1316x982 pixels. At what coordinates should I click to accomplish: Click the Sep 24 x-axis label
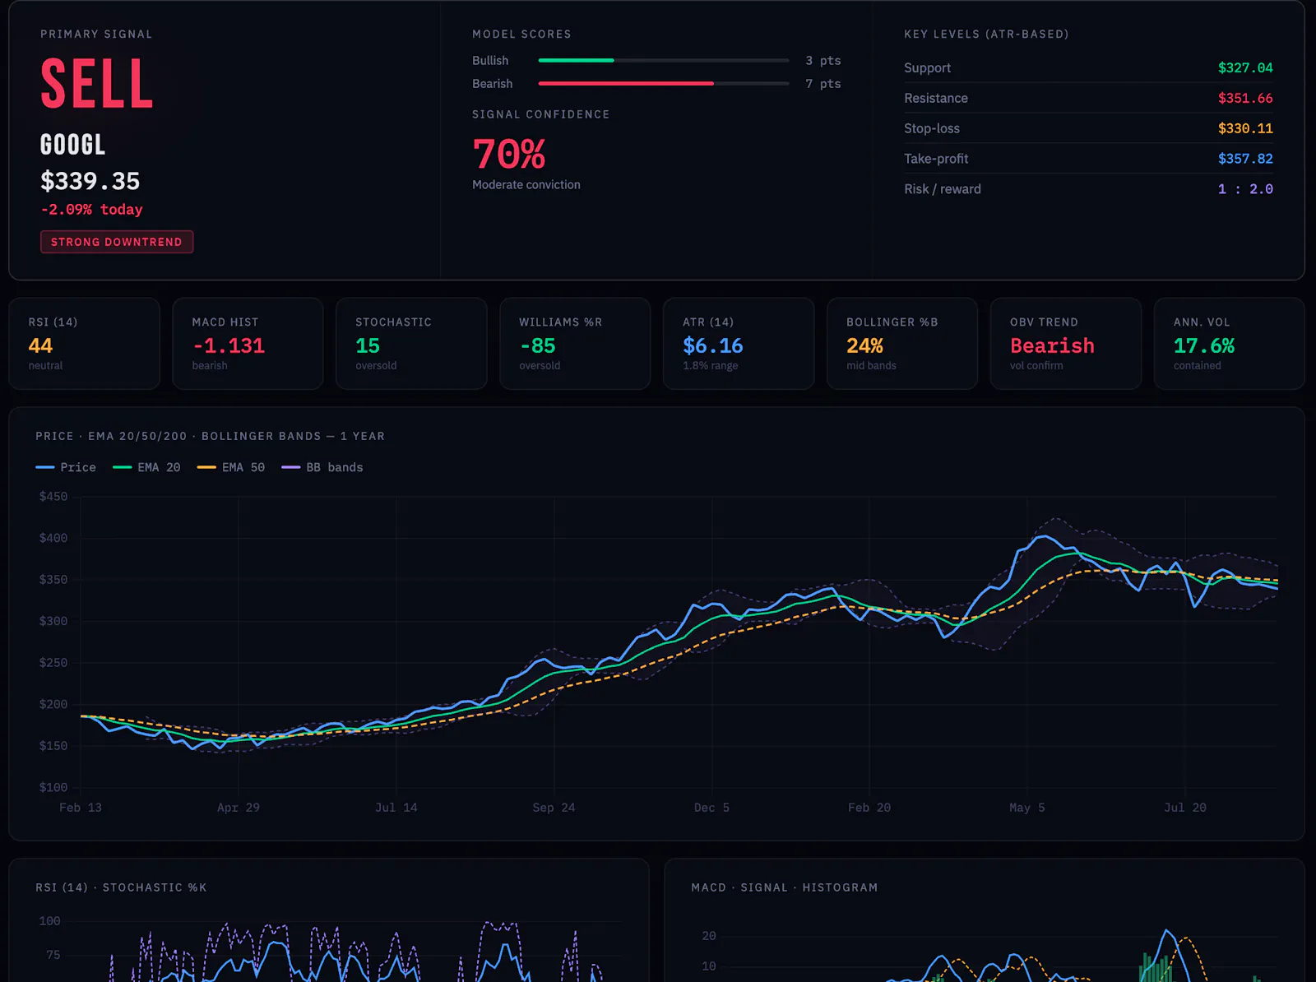tap(554, 808)
